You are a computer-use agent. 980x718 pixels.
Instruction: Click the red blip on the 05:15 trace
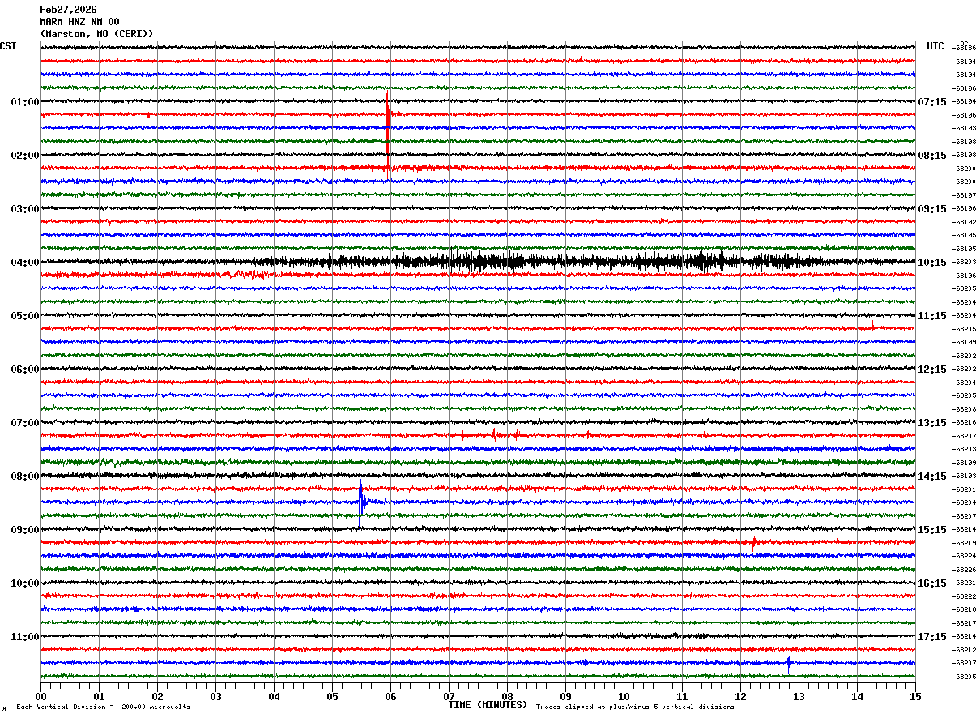pos(872,327)
